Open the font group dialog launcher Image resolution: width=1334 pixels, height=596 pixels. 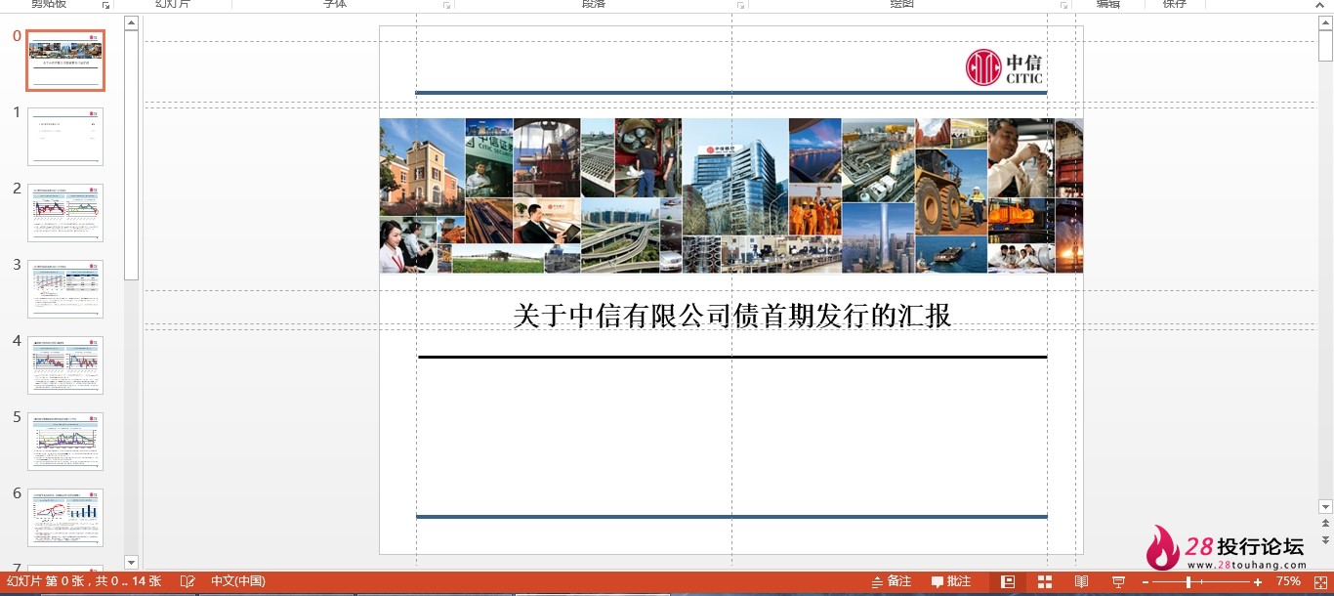click(x=446, y=5)
